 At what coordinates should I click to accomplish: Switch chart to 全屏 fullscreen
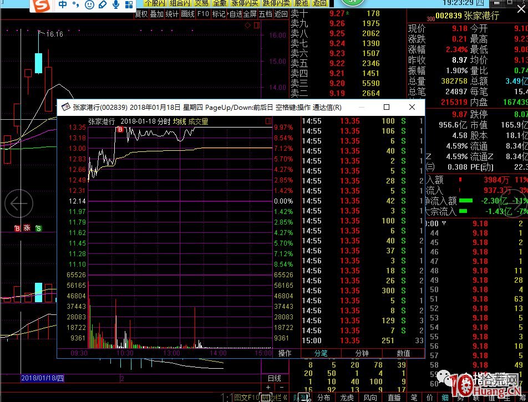(250, 14)
